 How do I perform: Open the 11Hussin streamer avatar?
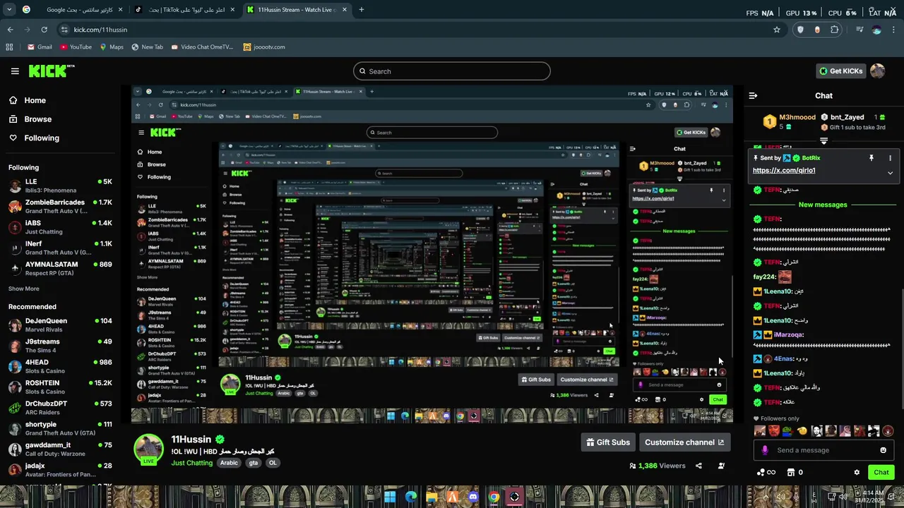point(149,449)
